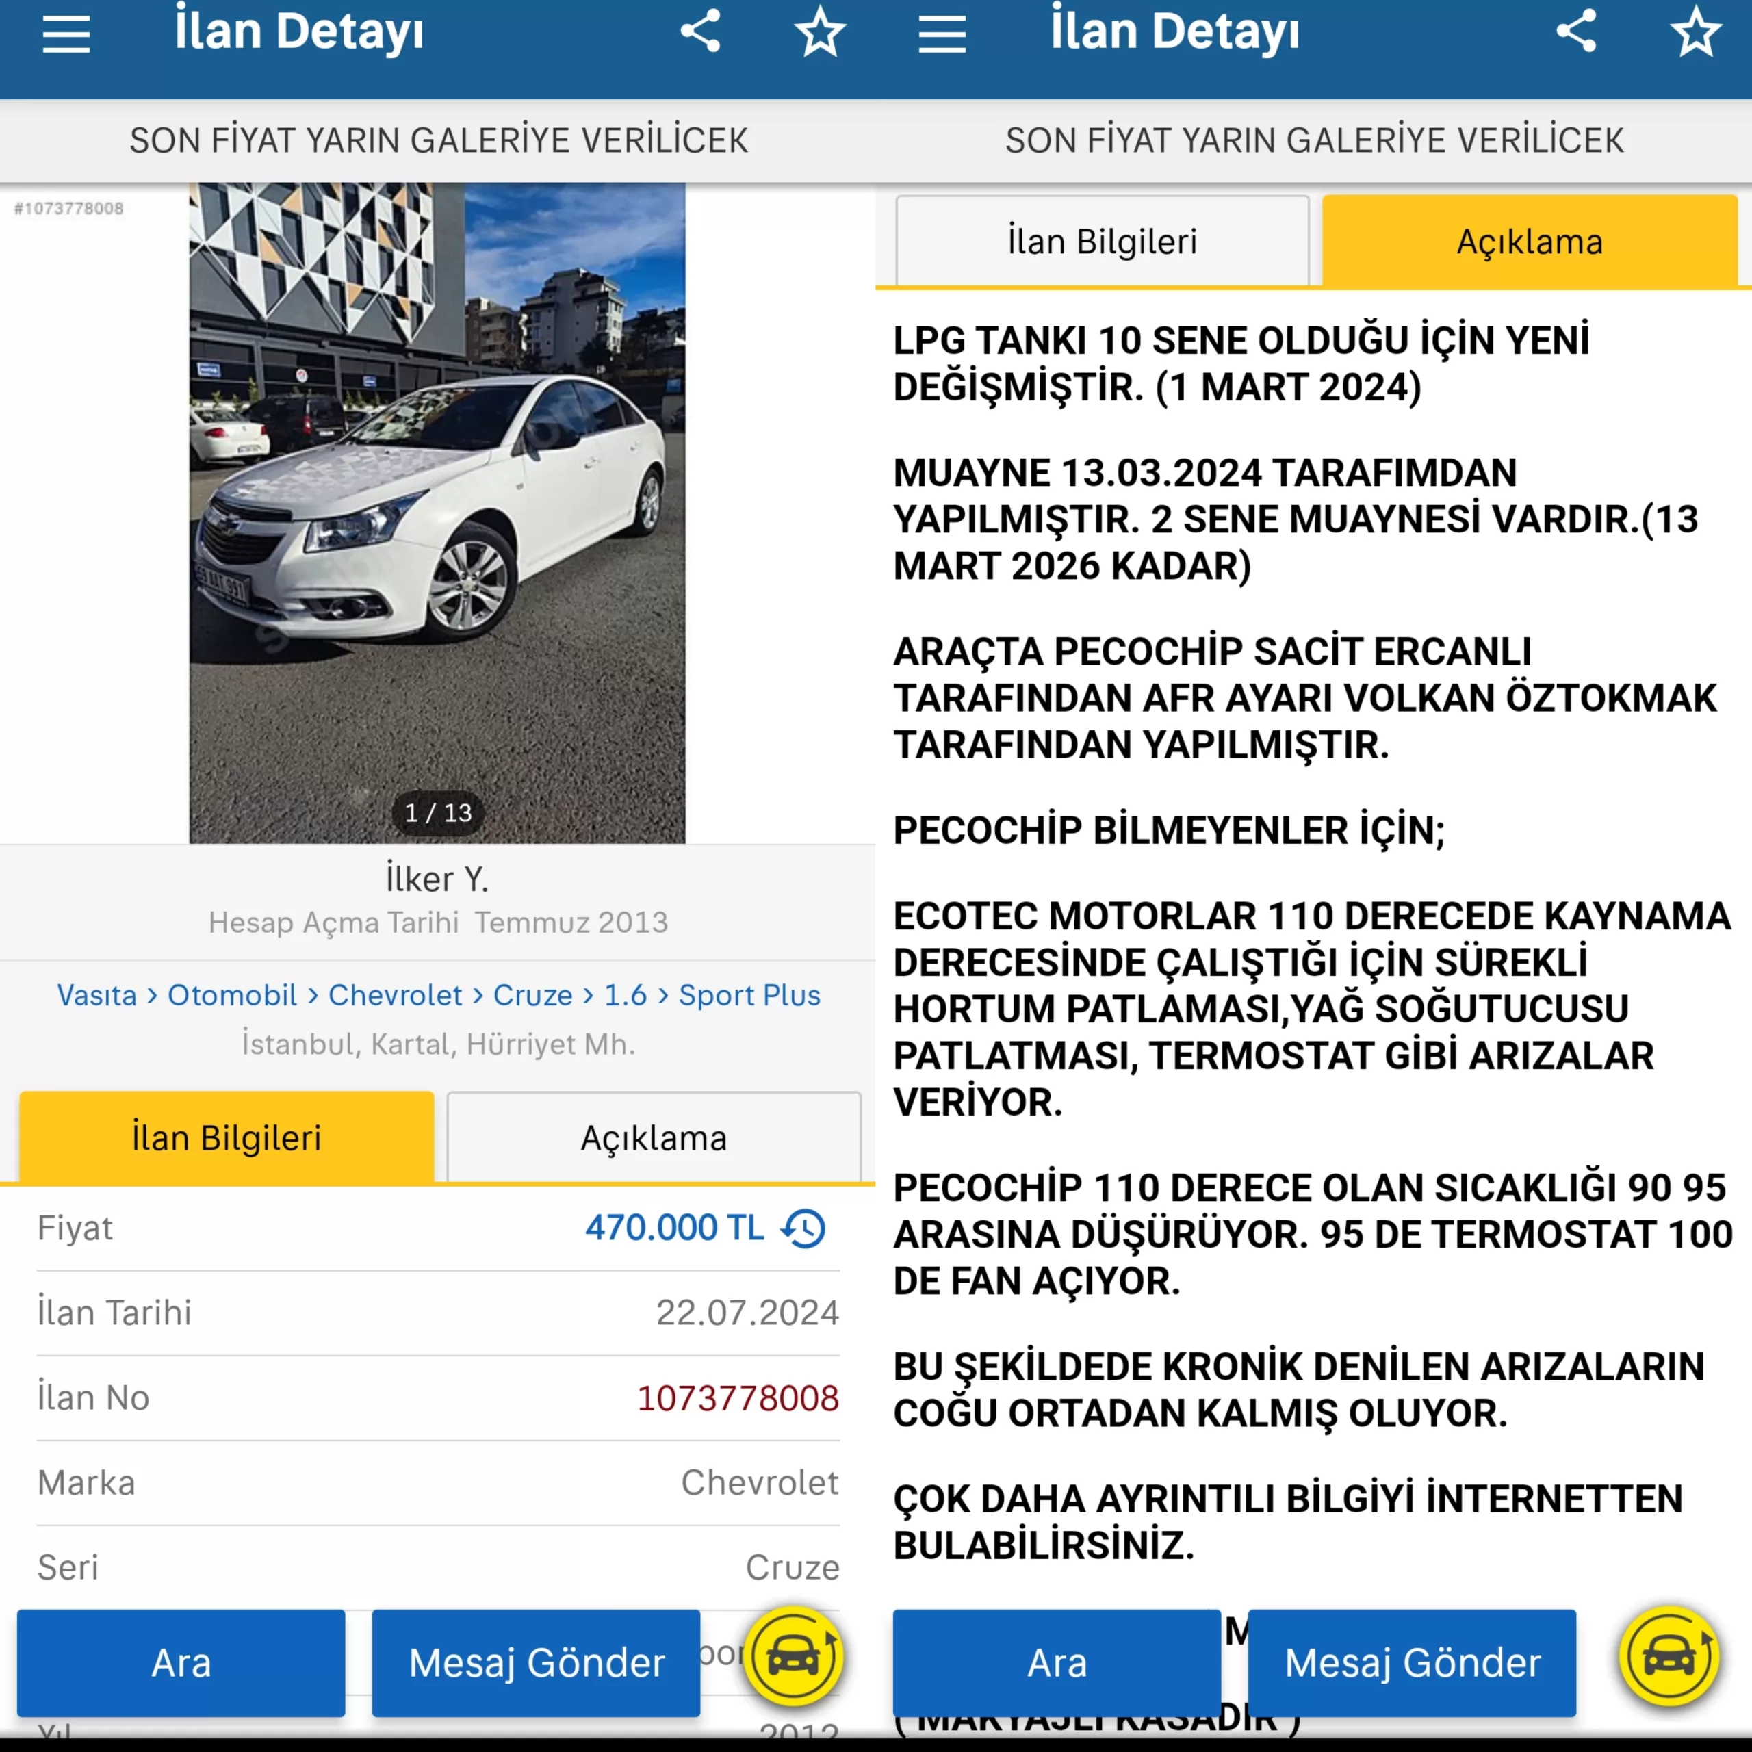Tap yellow car floating button on right
The width and height of the screenshot is (1752, 1752).
point(1671,1657)
